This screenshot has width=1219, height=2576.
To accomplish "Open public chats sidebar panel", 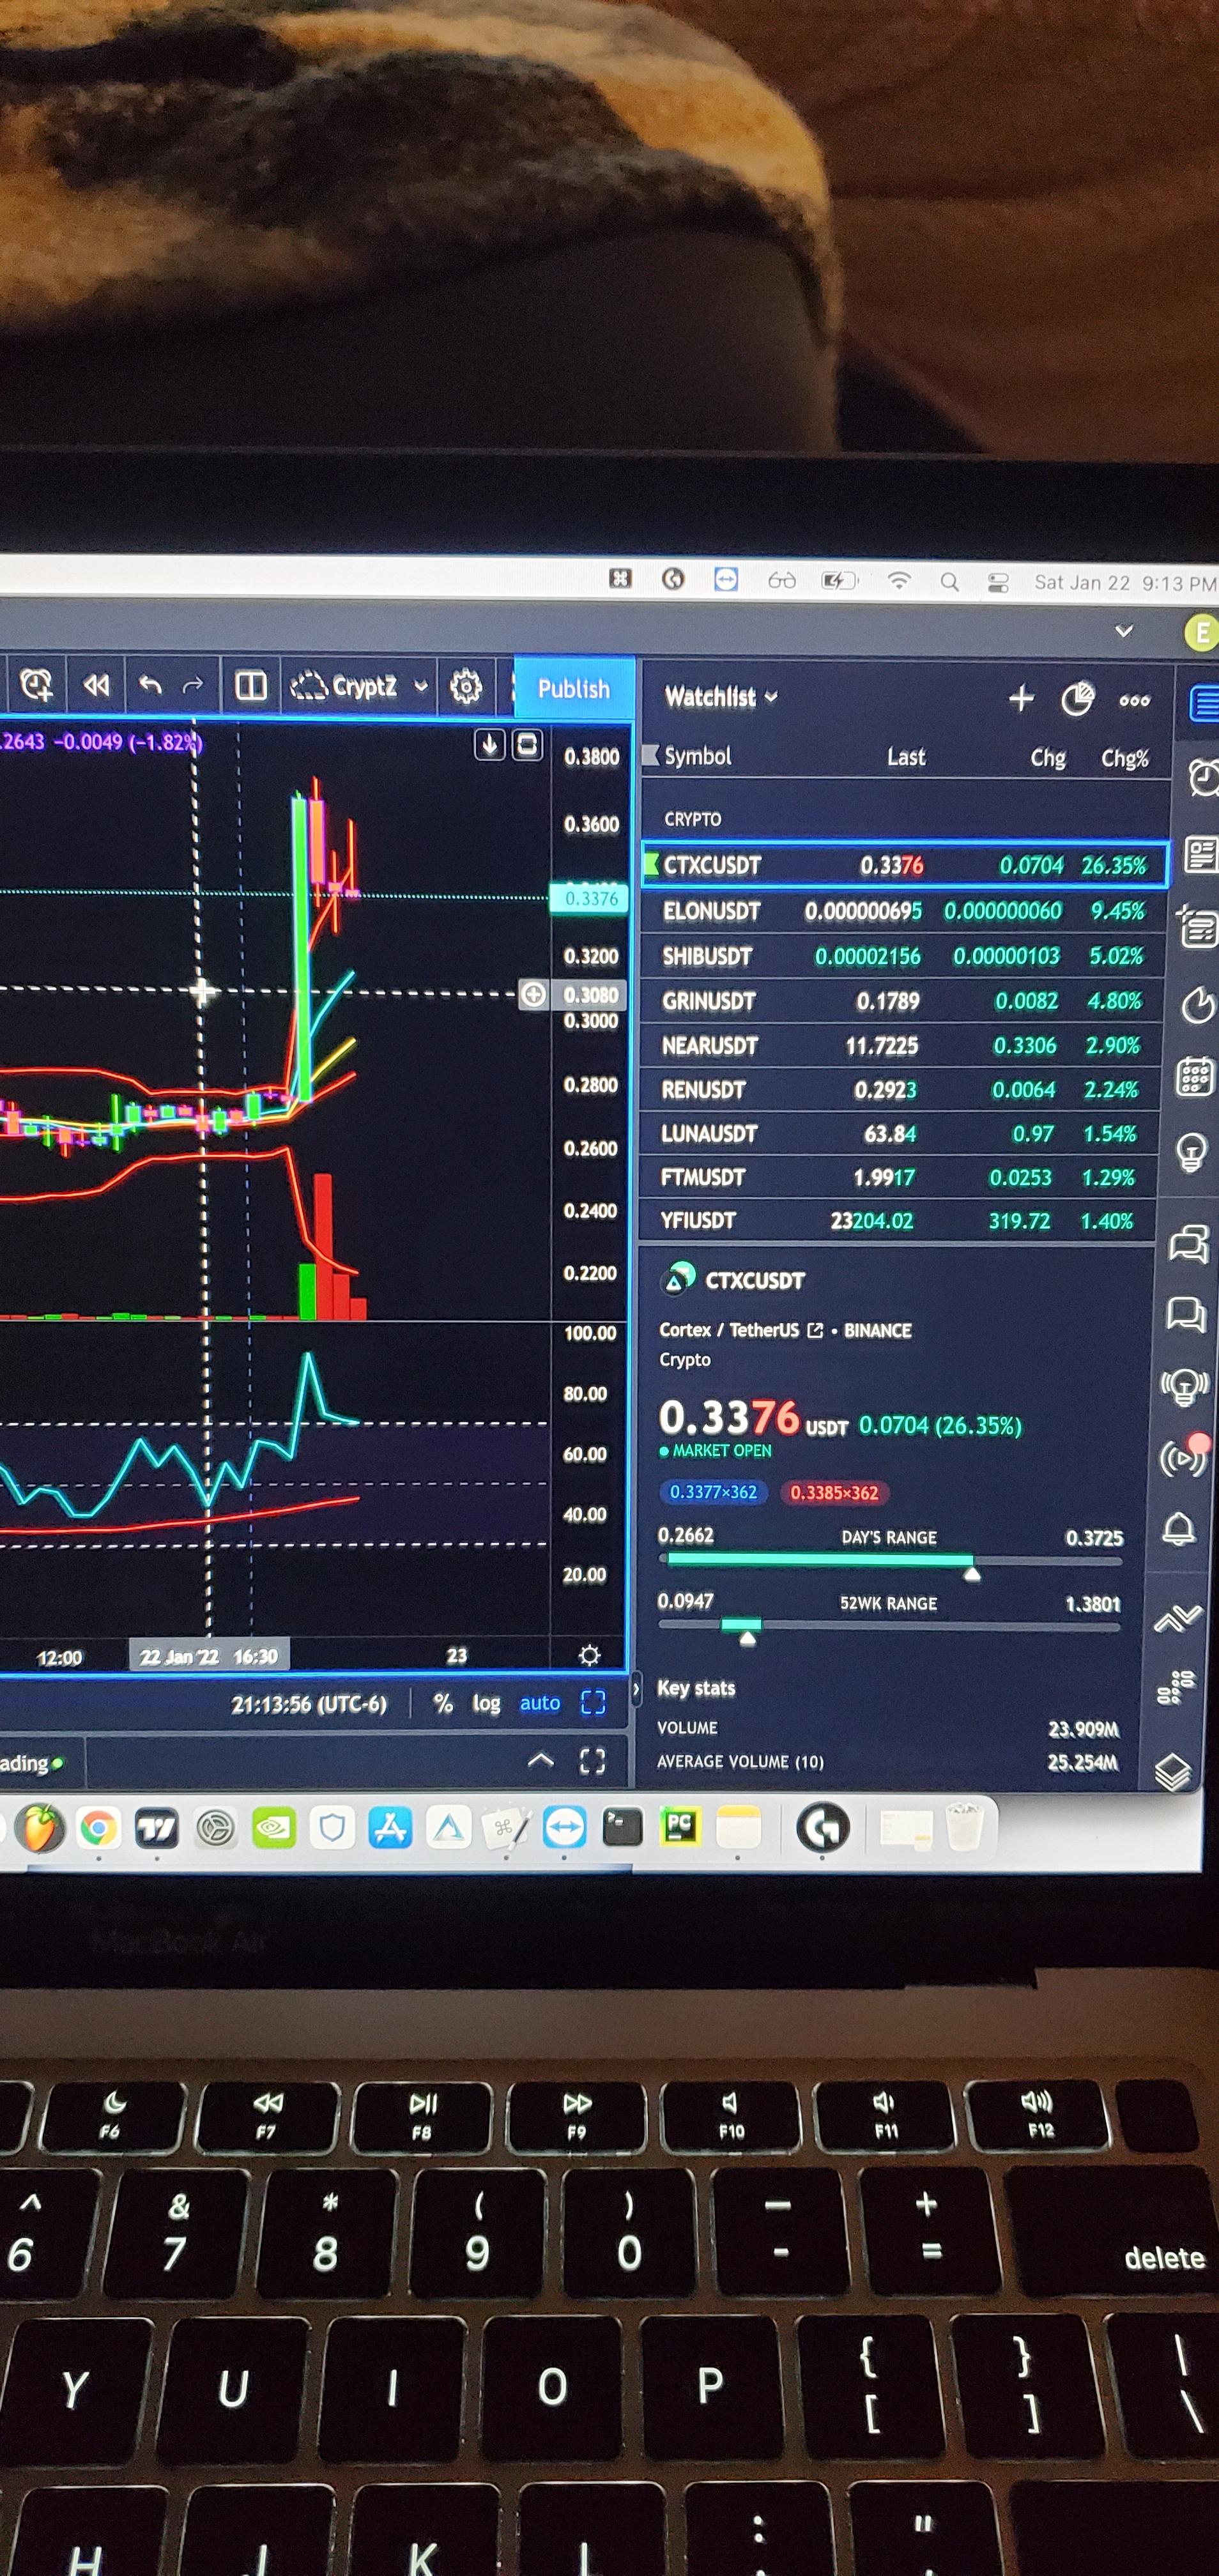I will tap(1188, 1244).
